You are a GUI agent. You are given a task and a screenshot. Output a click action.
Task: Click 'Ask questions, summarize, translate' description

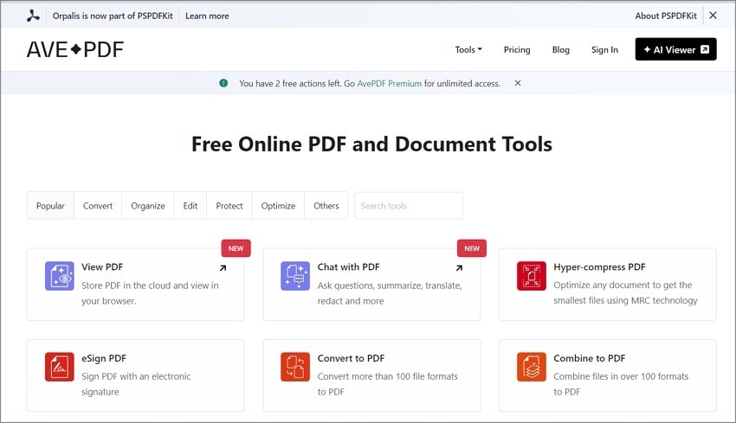[390, 293]
